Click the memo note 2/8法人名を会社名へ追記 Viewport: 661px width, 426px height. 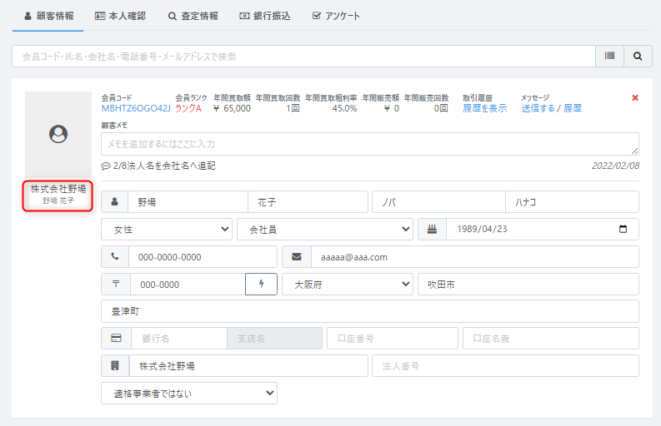[x=164, y=166]
